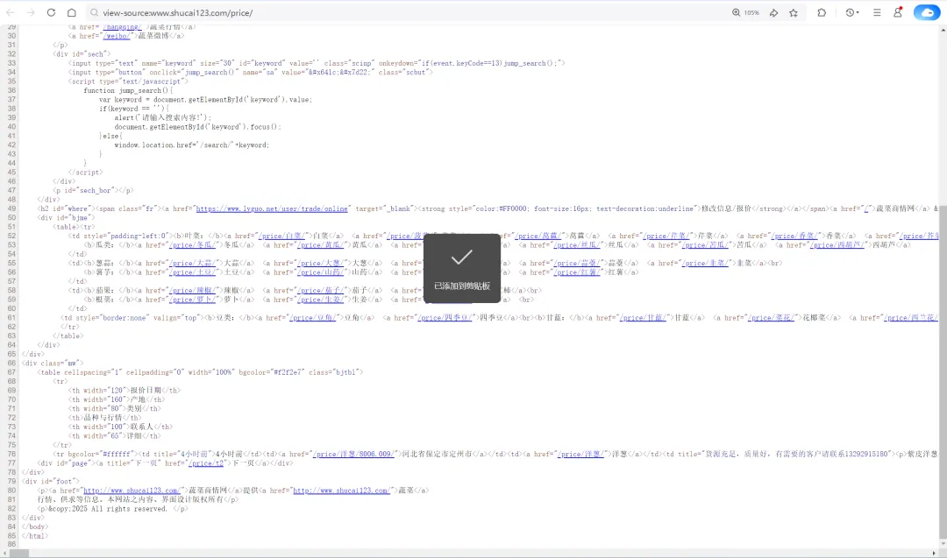Open the /price/大蒜/ link
Viewport: 947px width, 558px height.
(193, 263)
